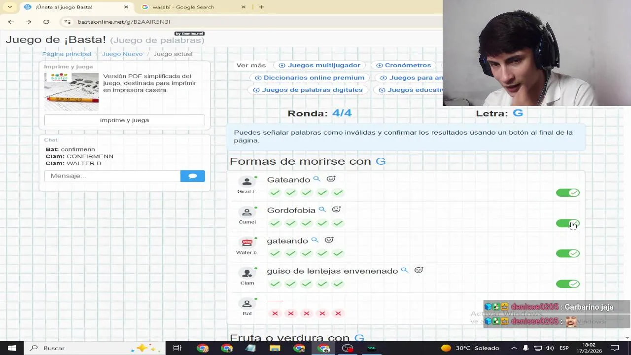Open Juego Nuevo breadcrumb link

[122, 54]
